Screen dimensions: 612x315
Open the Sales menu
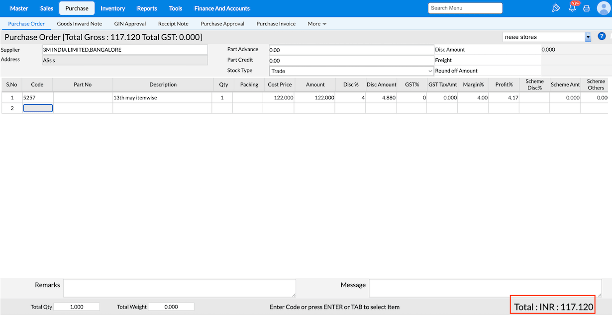tap(47, 8)
